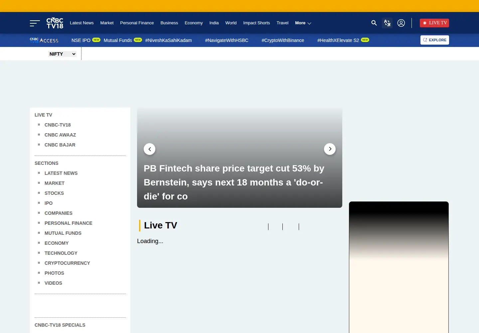Open Latest News in top navigation
Image resolution: width=479 pixels, height=333 pixels.
click(82, 23)
